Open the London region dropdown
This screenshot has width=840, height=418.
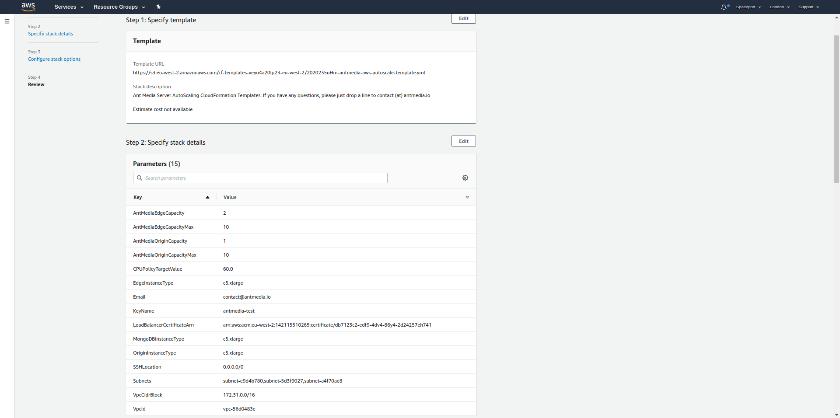pos(780,7)
